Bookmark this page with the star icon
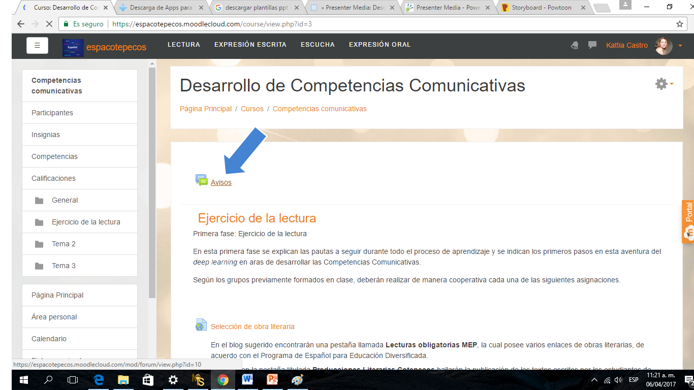 pyautogui.click(x=680, y=24)
